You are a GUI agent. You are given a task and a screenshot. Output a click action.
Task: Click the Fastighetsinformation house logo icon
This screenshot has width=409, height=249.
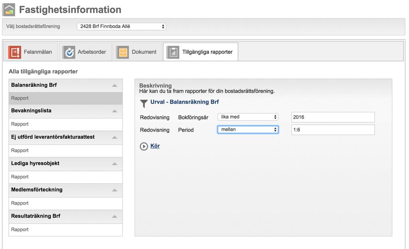click(x=9, y=10)
